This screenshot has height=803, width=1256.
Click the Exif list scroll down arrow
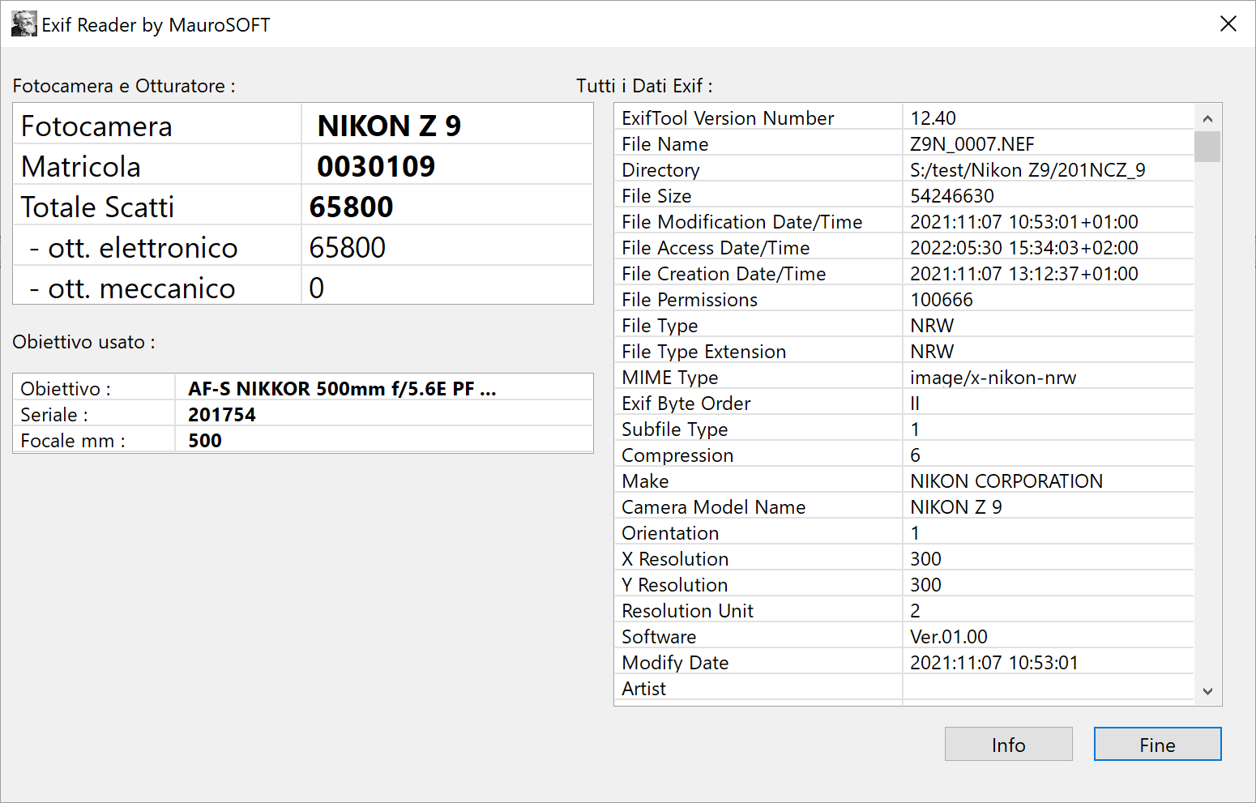(x=1207, y=691)
